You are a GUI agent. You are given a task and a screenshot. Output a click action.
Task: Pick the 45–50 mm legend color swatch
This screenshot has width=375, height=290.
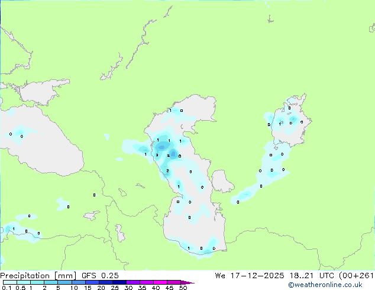(x=174, y=282)
